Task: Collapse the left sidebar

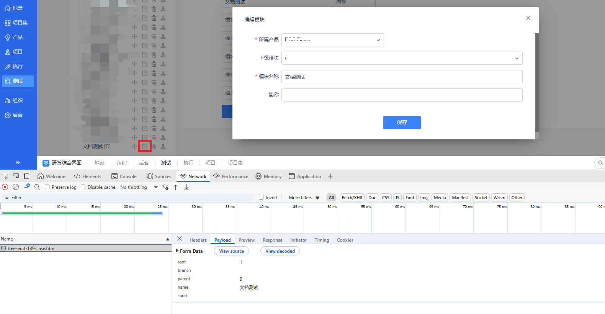Action: click(18, 162)
